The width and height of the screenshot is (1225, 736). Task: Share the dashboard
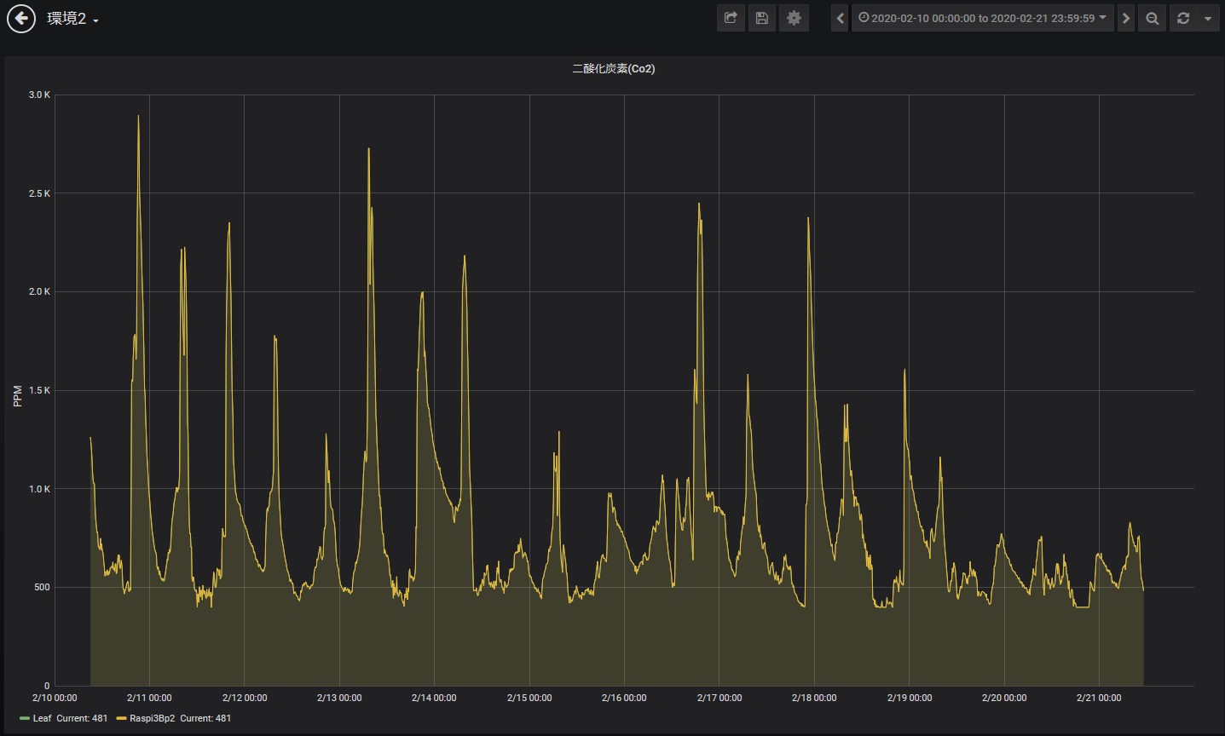click(731, 18)
